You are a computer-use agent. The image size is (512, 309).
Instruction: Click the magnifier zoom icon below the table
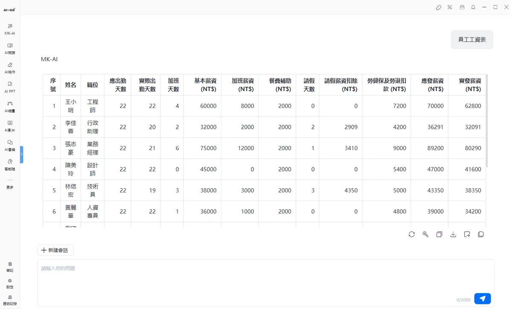tap(425, 234)
